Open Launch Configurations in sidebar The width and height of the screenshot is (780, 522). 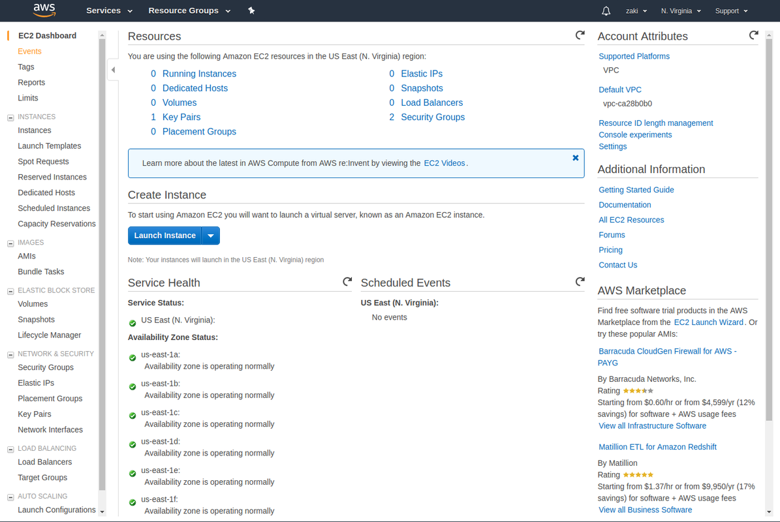click(x=57, y=510)
